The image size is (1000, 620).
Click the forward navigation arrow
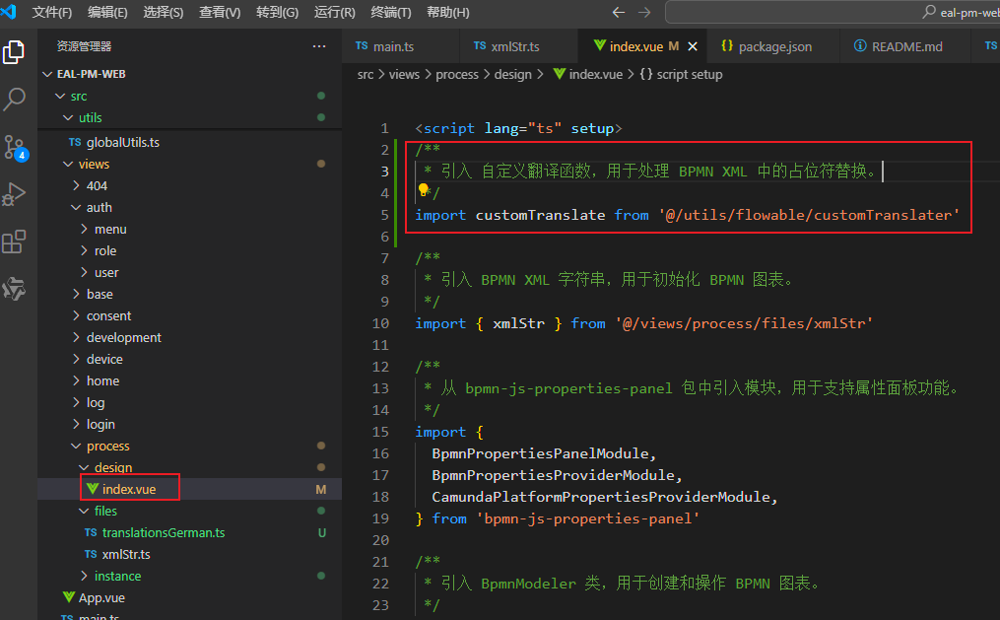(x=645, y=13)
